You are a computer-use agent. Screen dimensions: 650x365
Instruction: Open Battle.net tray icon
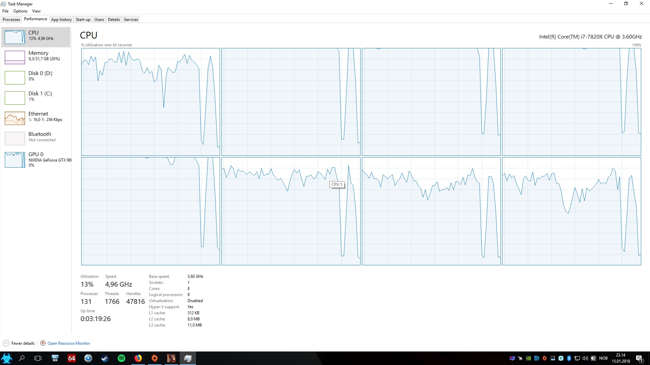(x=537, y=358)
